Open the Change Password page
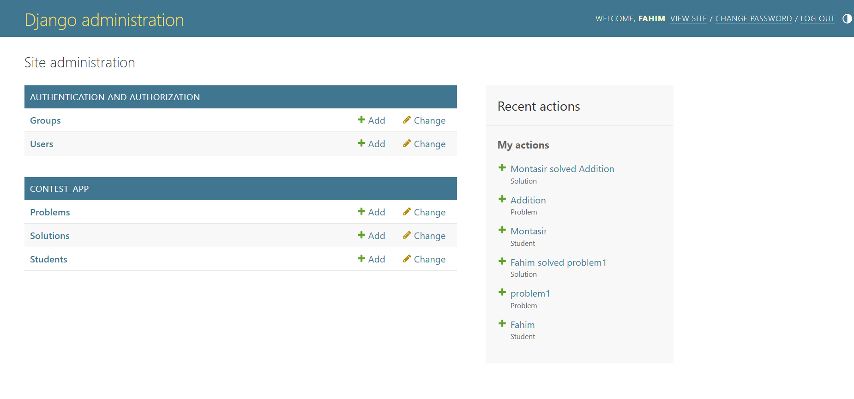The height and width of the screenshot is (399, 854). [x=753, y=18]
